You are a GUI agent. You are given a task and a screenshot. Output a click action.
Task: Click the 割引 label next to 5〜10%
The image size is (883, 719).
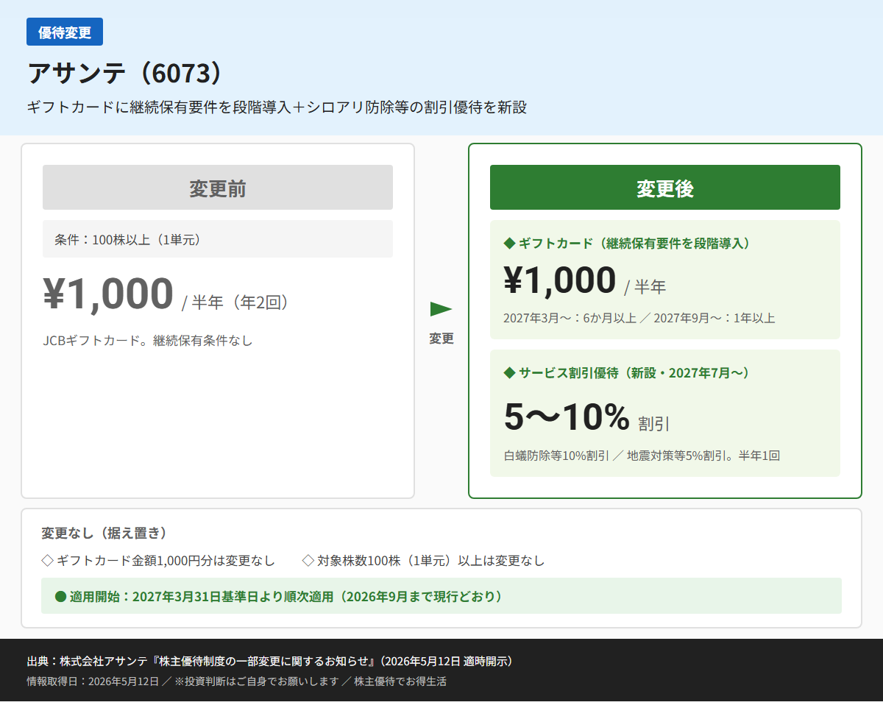point(654,424)
